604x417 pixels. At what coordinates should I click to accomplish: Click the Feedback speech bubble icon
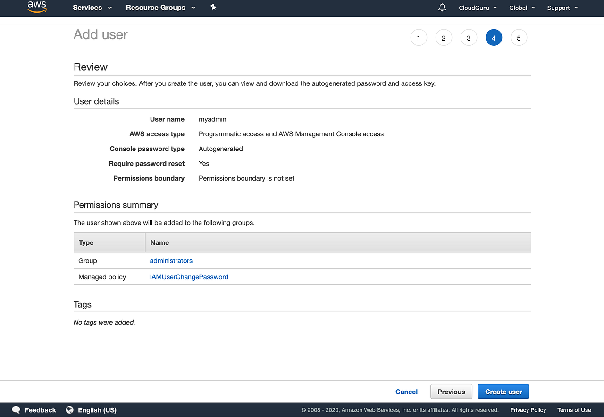tap(16, 410)
